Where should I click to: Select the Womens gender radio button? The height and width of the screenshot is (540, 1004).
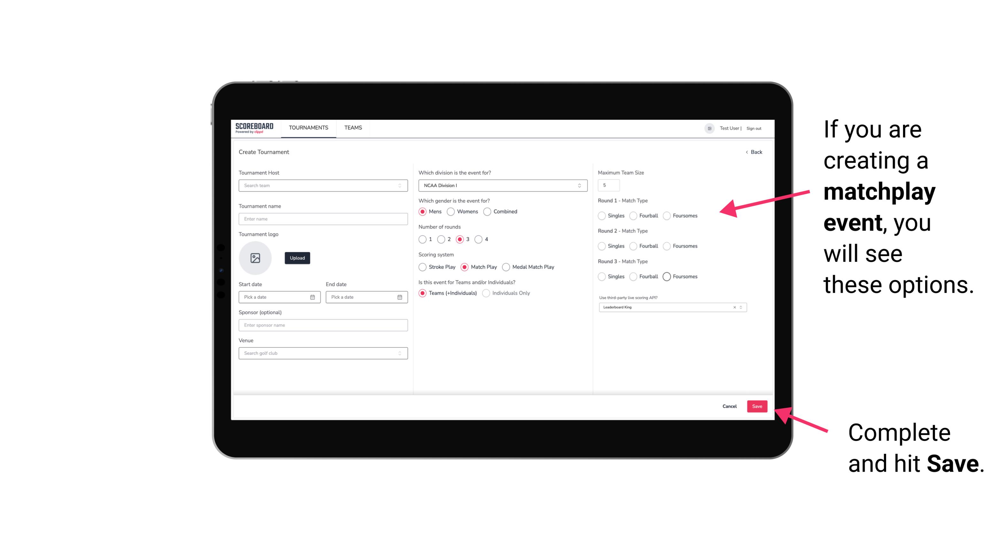451,211
